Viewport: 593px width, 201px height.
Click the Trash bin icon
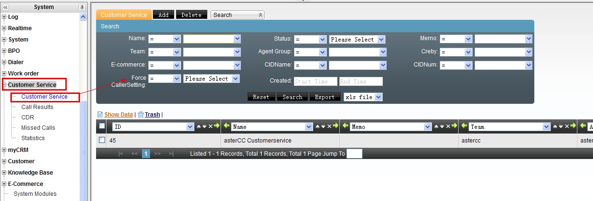(141, 115)
